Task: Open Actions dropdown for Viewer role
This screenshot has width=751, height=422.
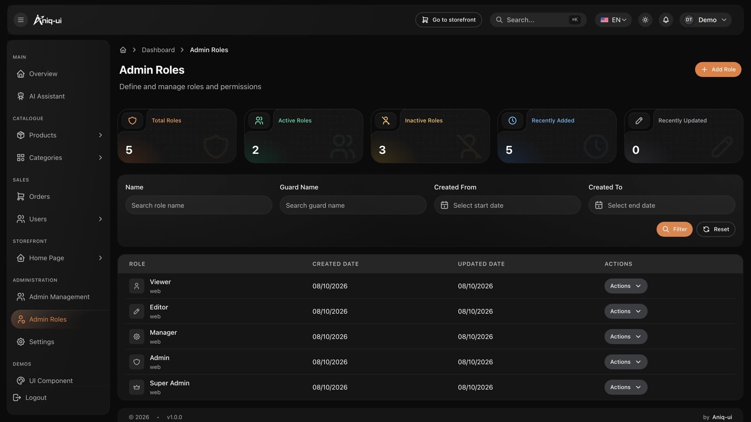Action: coord(626,286)
